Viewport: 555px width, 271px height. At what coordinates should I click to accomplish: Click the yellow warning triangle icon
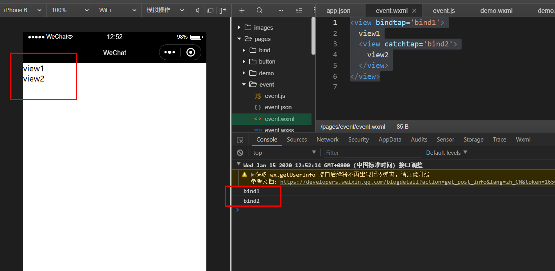tap(245, 174)
